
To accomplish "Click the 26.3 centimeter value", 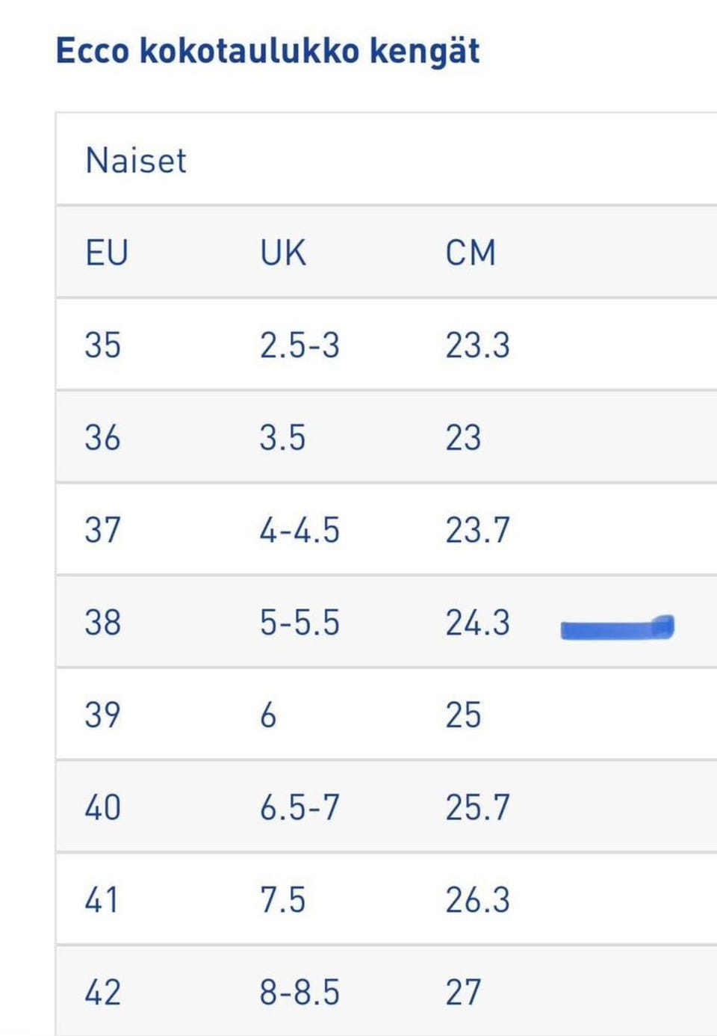I will pos(478,900).
